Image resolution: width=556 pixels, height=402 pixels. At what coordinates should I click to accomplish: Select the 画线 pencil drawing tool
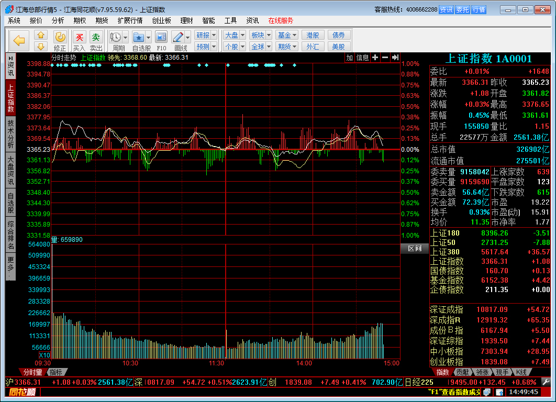(177, 37)
